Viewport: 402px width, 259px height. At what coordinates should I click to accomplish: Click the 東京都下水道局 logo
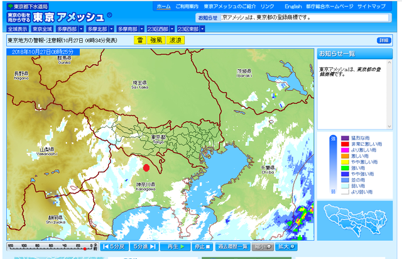[28, 6]
